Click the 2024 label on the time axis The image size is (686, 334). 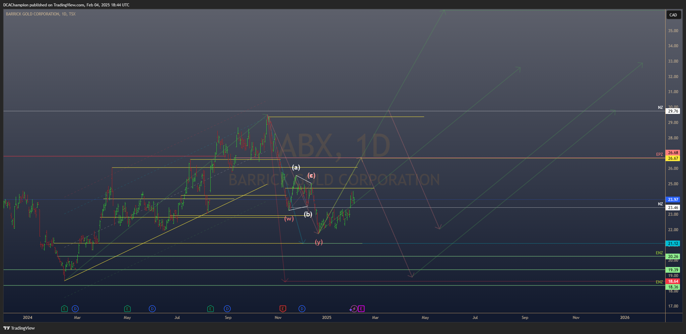[x=27, y=318]
